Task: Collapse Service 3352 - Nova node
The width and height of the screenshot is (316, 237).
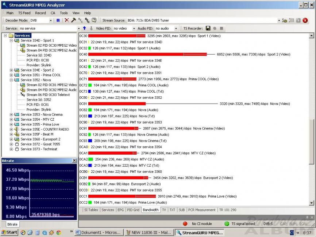Action: point(11,80)
